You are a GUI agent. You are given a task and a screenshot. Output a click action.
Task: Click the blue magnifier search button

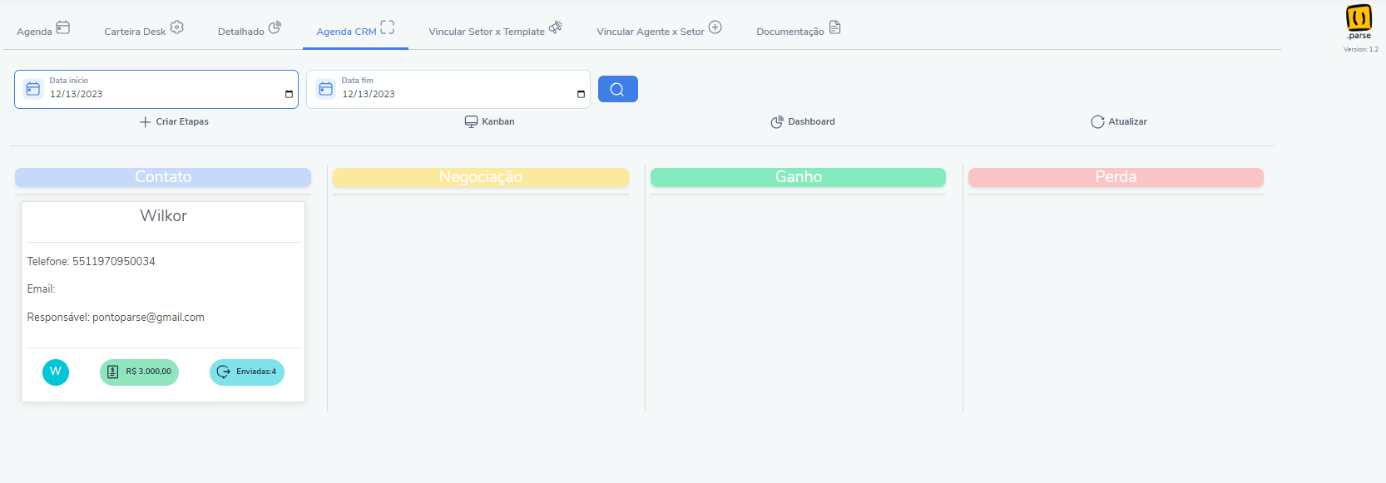click(x=617, y=89)
